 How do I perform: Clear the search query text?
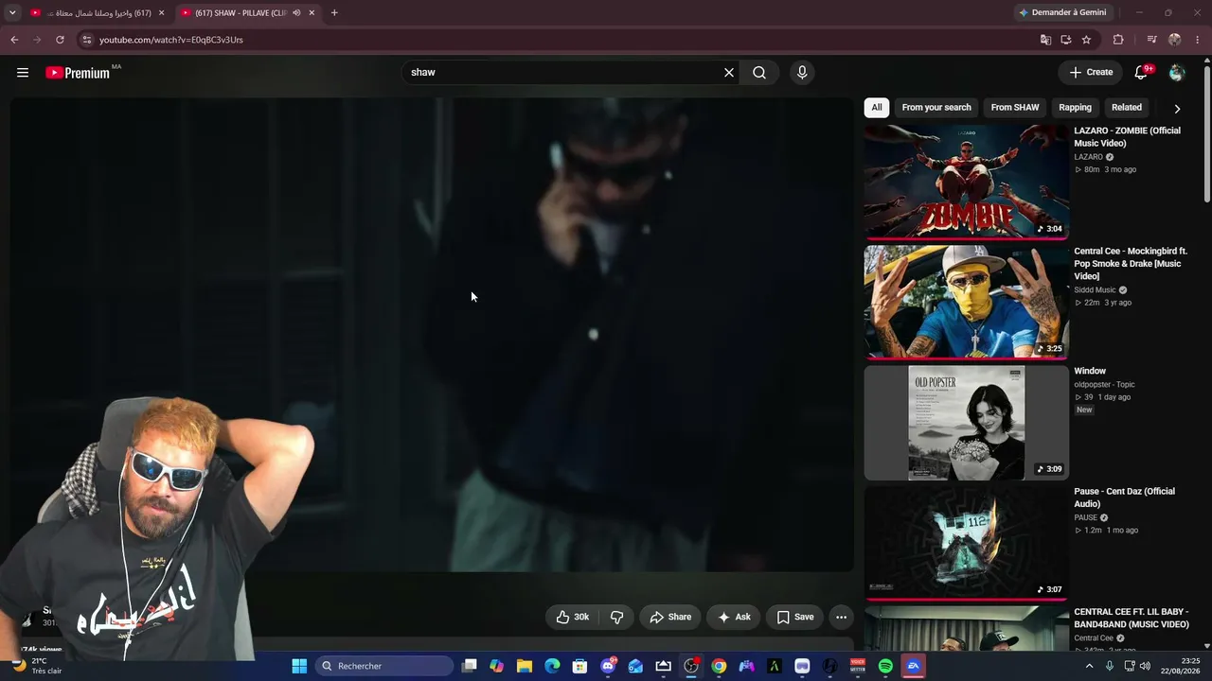coord(729,73)
